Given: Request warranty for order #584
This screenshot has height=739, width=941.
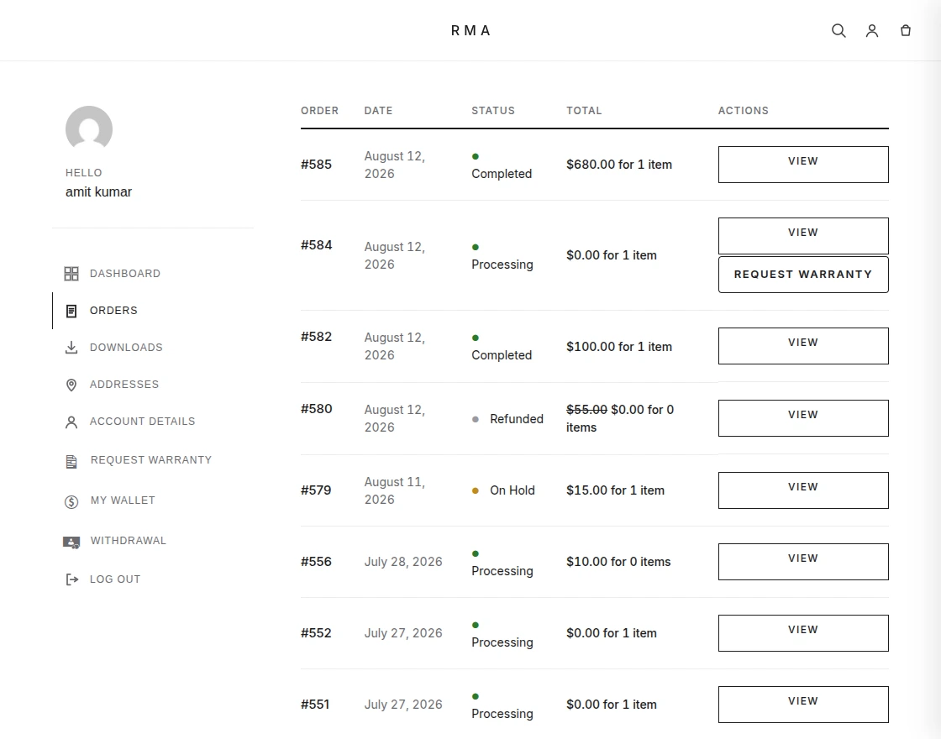Looking at the screenshot, I should pyautogui.click(x=803, y=275).
